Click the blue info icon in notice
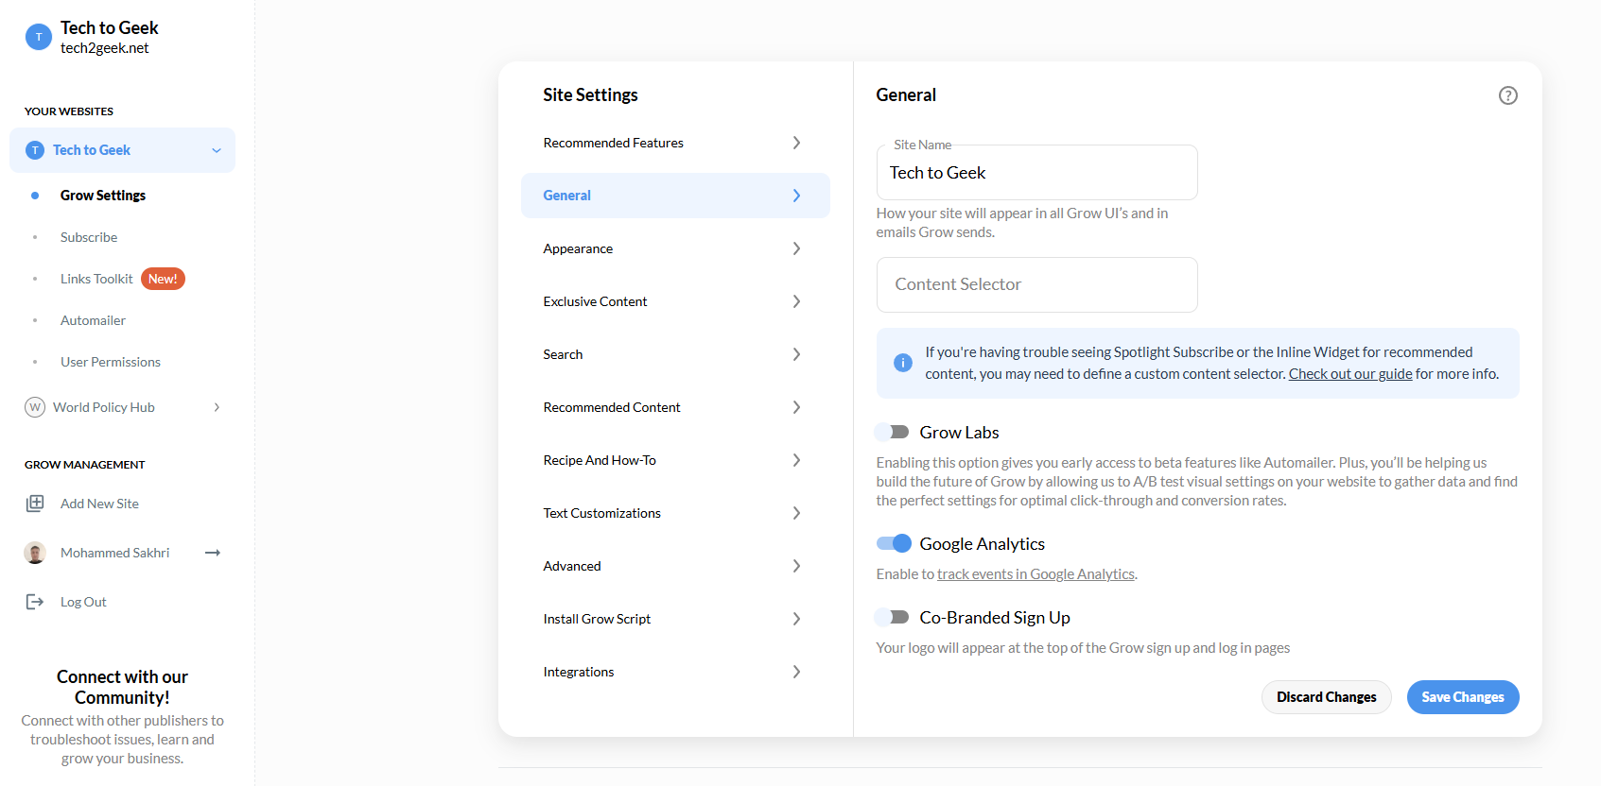Screen dimensions: 1601x786 pos(902,363)
